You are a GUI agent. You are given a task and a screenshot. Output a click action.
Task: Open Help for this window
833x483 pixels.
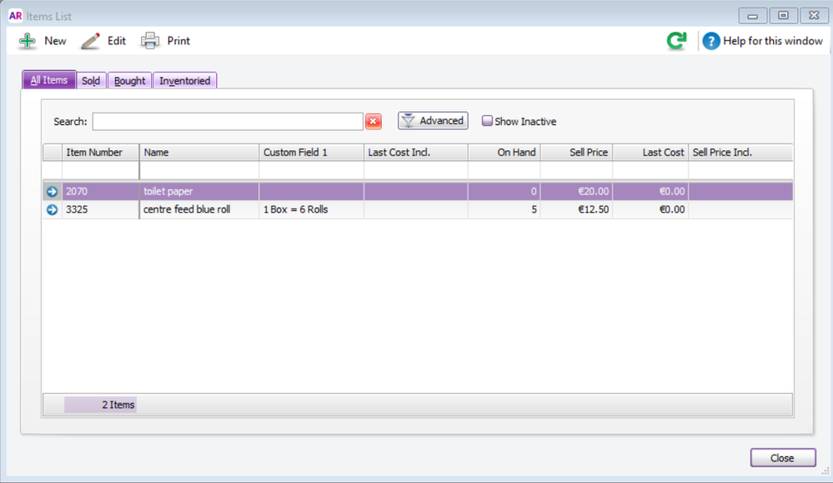762,41
